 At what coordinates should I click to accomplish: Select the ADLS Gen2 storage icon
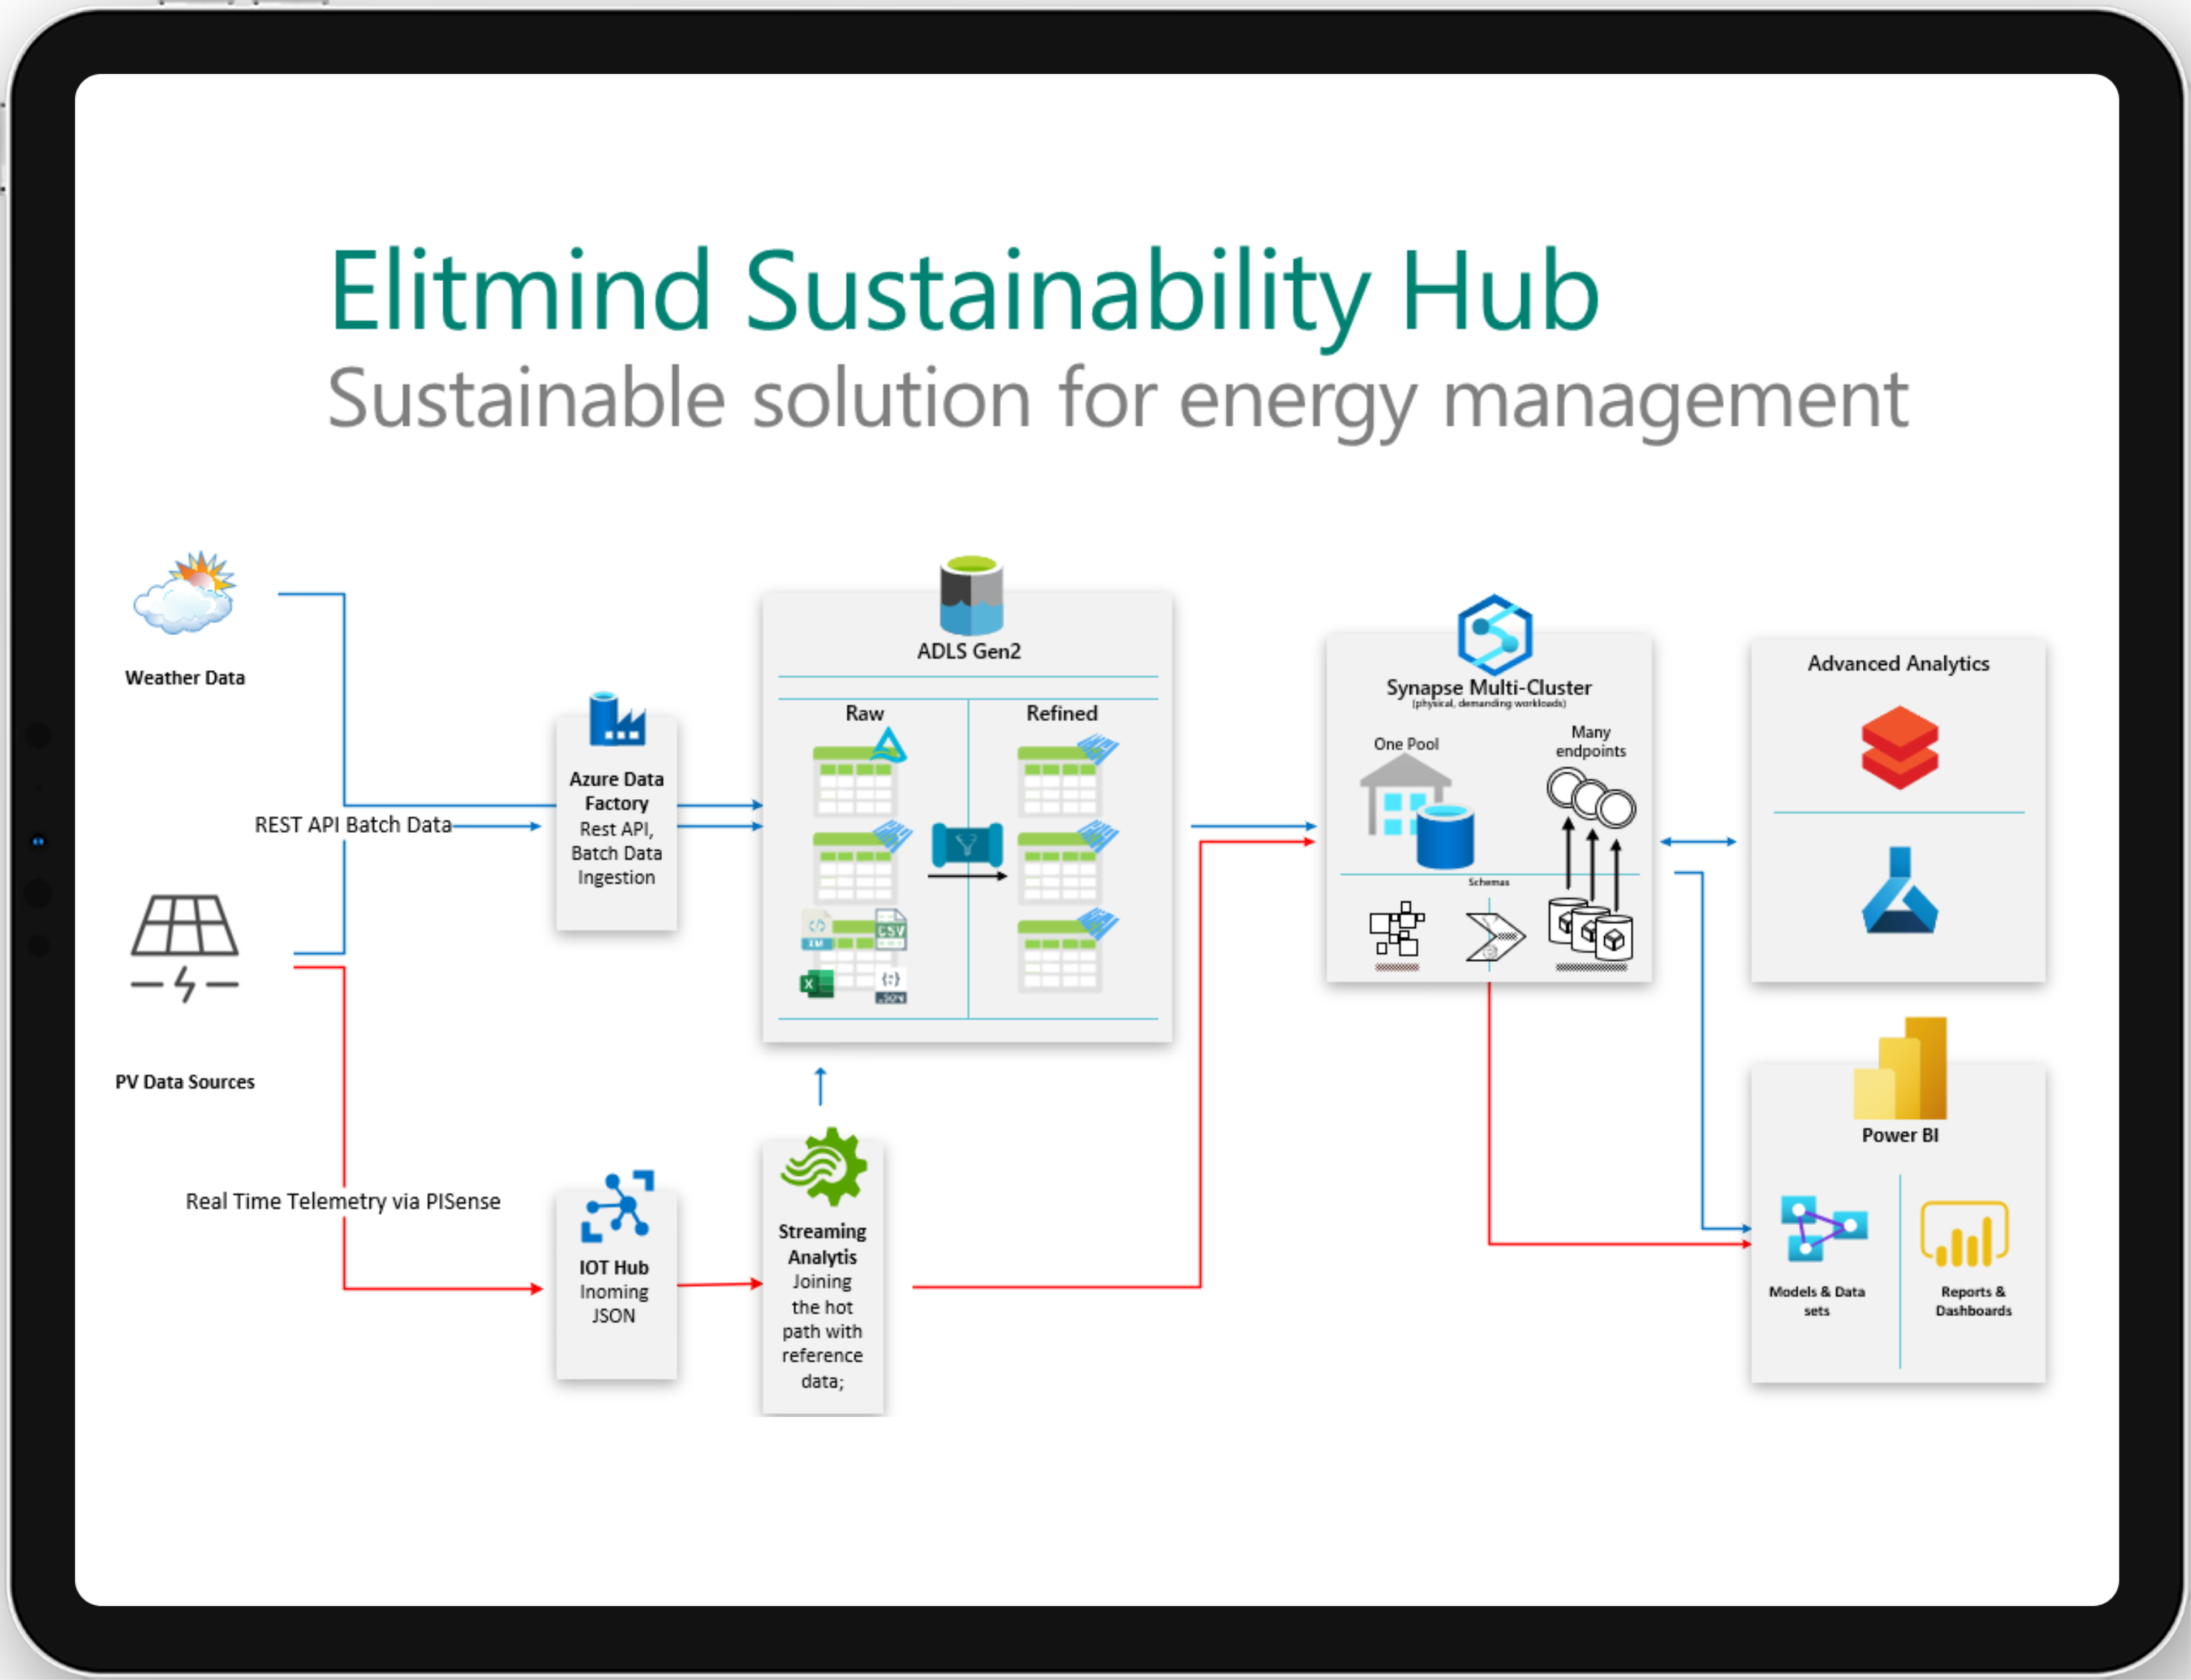(x=971, y=596)
